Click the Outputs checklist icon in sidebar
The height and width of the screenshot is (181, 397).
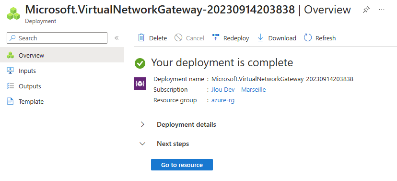click(x=10, y=86)
